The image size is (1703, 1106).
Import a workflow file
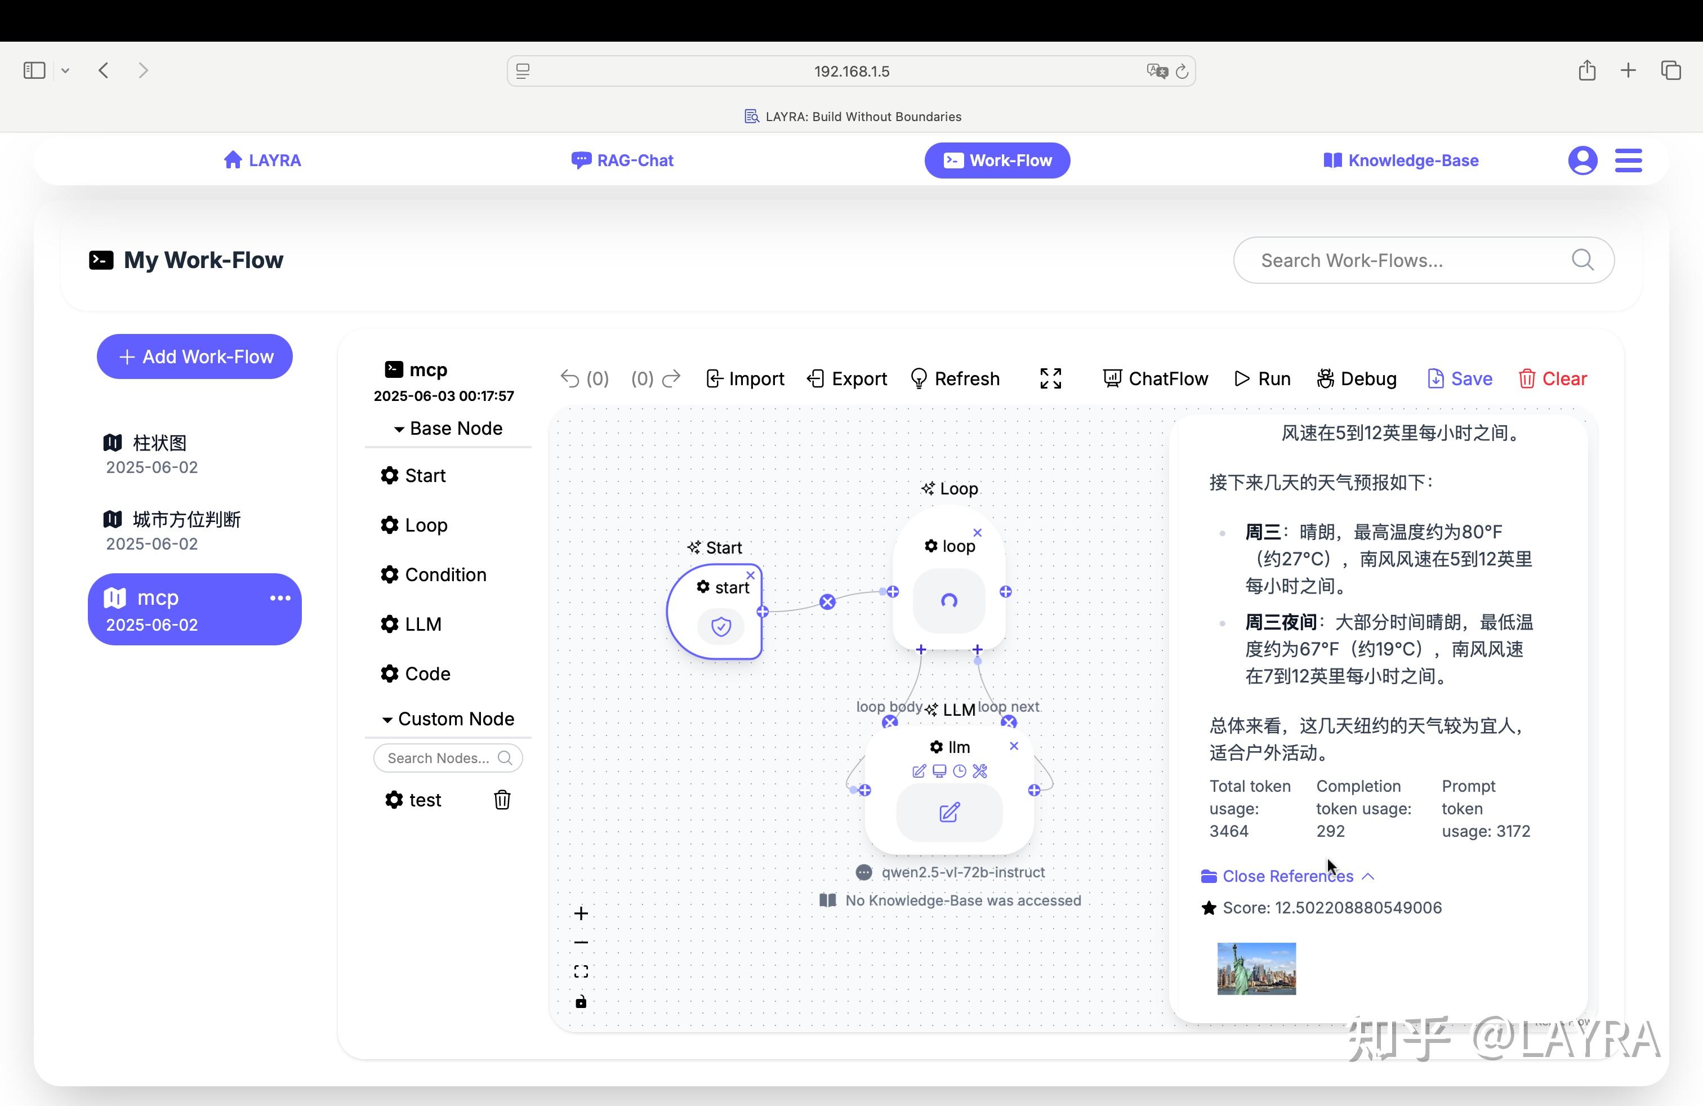point(745,378)
